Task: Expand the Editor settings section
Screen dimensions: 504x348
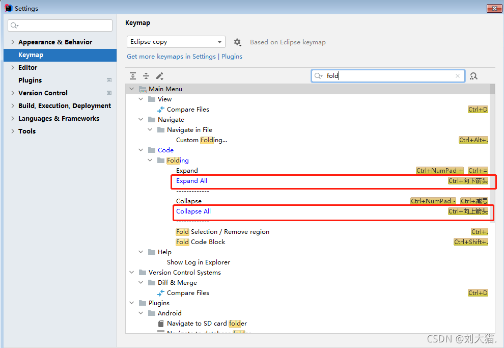Action: (x=13, y=67)
